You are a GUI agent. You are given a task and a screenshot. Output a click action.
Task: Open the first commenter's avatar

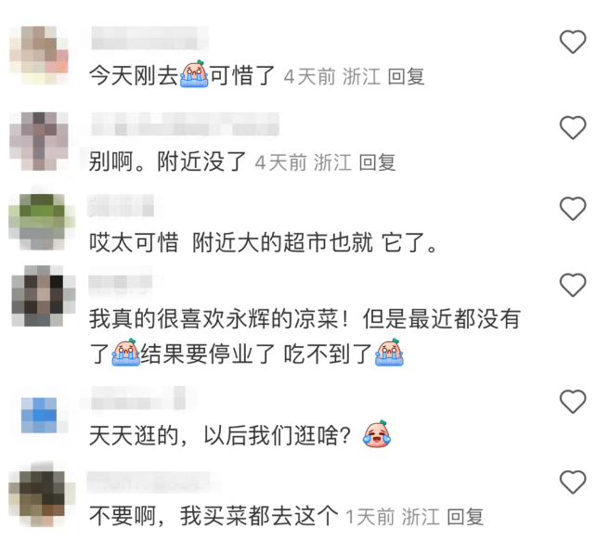[x=39, y=55]
